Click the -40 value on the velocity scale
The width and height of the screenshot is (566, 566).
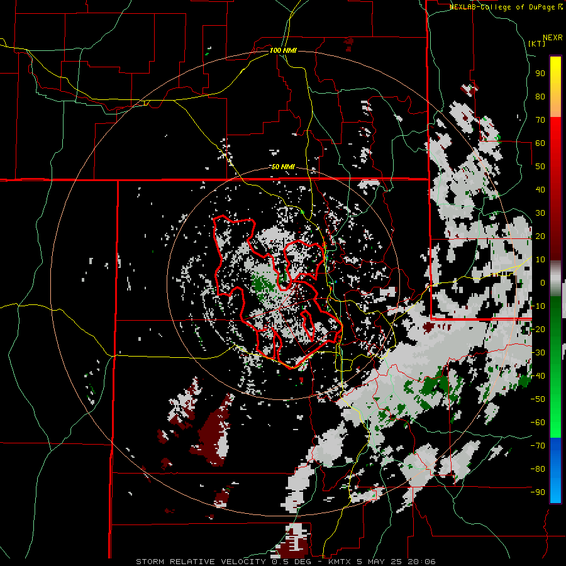pyautogui.click(x=538, y=376)
